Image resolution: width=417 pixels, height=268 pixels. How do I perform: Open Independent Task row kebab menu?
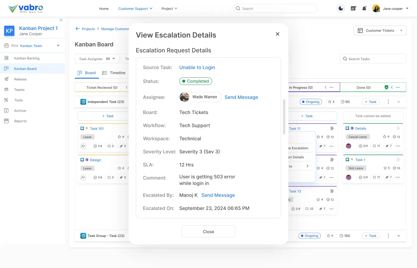point(388,102)
